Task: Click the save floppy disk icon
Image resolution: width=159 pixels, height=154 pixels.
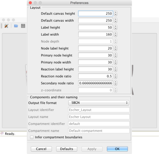Action: 23,26
